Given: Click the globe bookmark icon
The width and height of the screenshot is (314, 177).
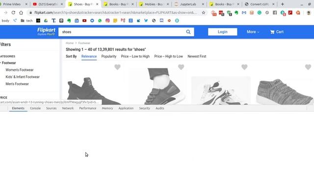Looking at the screenshot, I should pyautogui.click(x=154, y=21).
